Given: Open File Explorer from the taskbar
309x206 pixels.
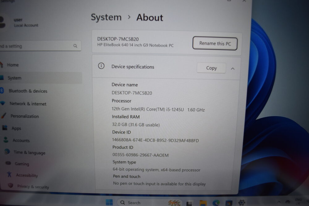Looking at the screenshot, I should [203, 203].
